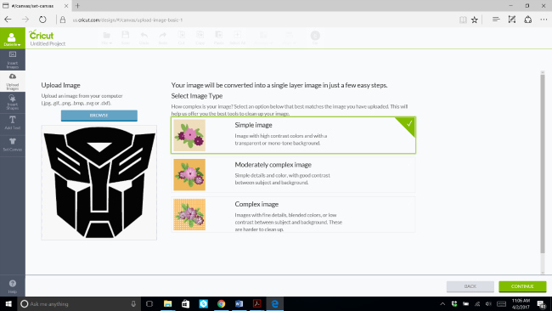Open the Action Center notifications

click(x=542, y=303)
